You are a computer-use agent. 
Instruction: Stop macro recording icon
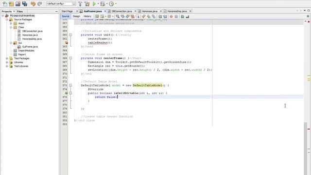(176, 17)
